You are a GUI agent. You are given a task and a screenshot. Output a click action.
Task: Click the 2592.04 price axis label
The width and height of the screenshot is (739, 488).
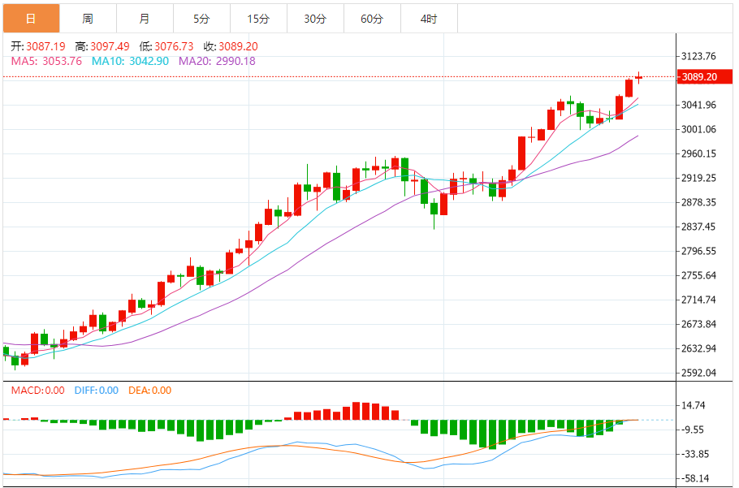[x=698, y=373]
